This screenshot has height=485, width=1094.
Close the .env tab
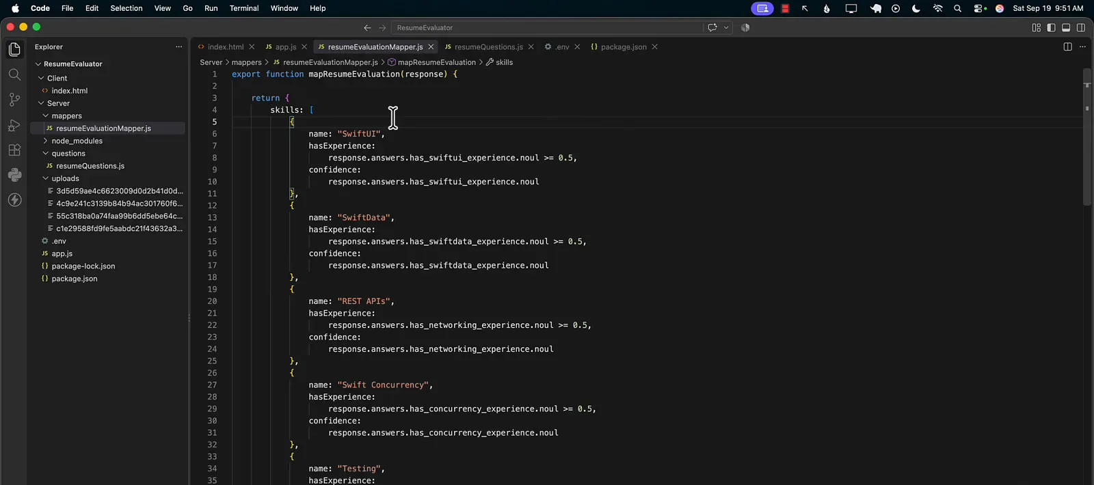(577, 47)
